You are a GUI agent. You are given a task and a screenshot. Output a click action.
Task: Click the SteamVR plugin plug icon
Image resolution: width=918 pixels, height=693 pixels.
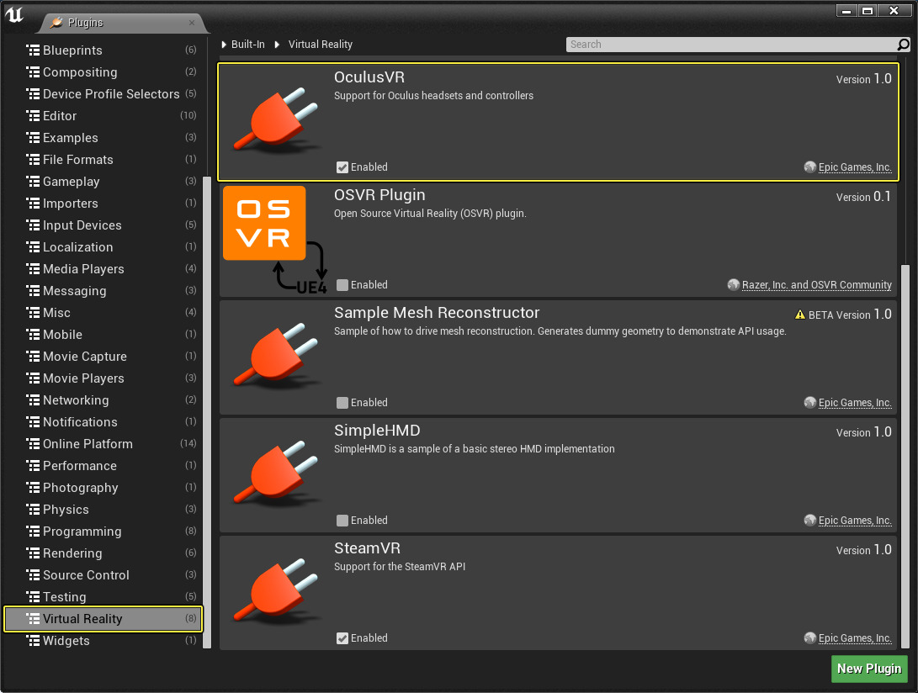[275, 593]
